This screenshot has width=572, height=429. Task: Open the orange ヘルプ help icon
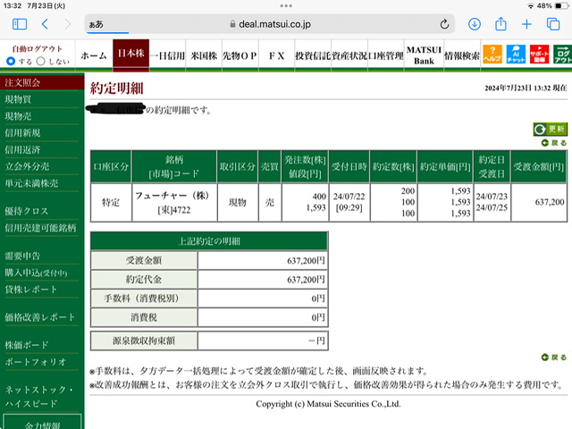point(492,55)
